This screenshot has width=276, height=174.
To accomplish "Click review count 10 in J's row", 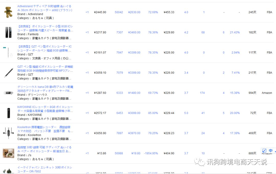I will [203, 153].
